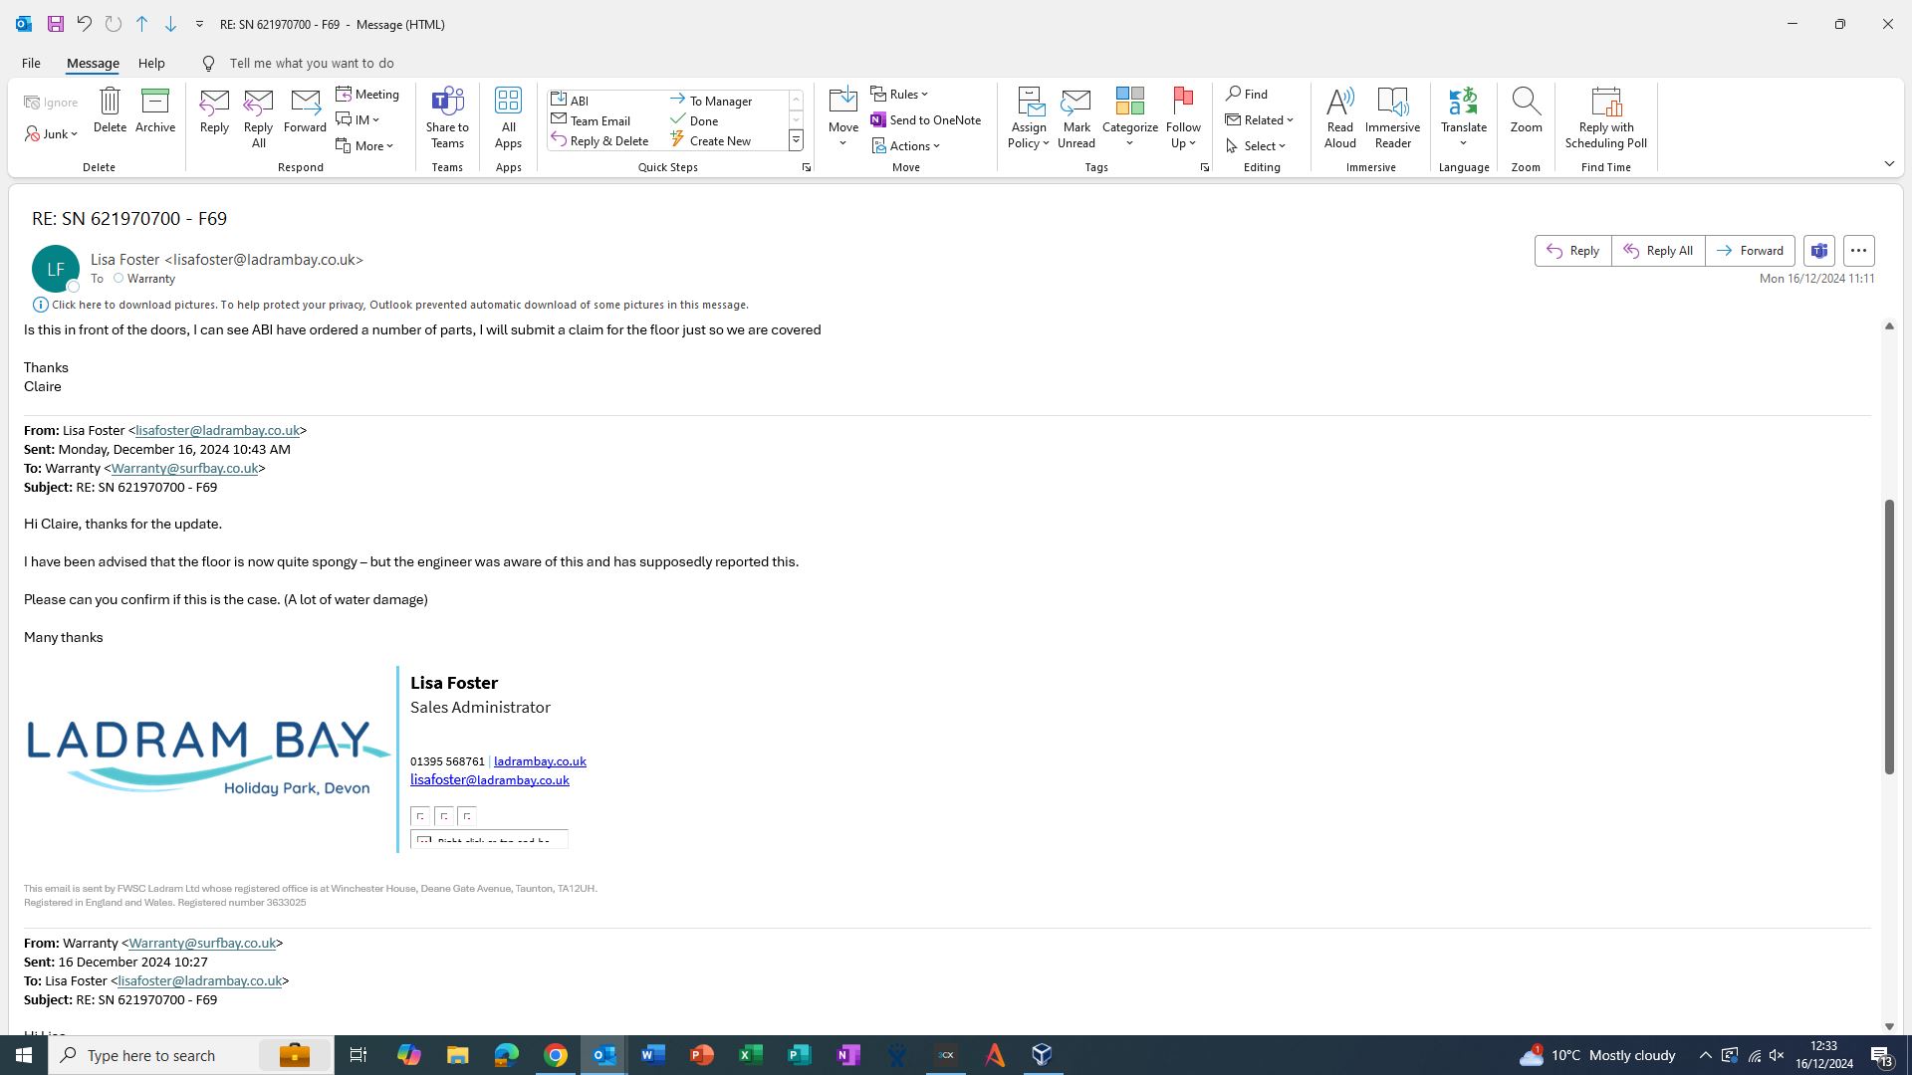This screenshot has width=1912, height=1075.
Task: Switch to the Help tab
Action: coord(151,63)
